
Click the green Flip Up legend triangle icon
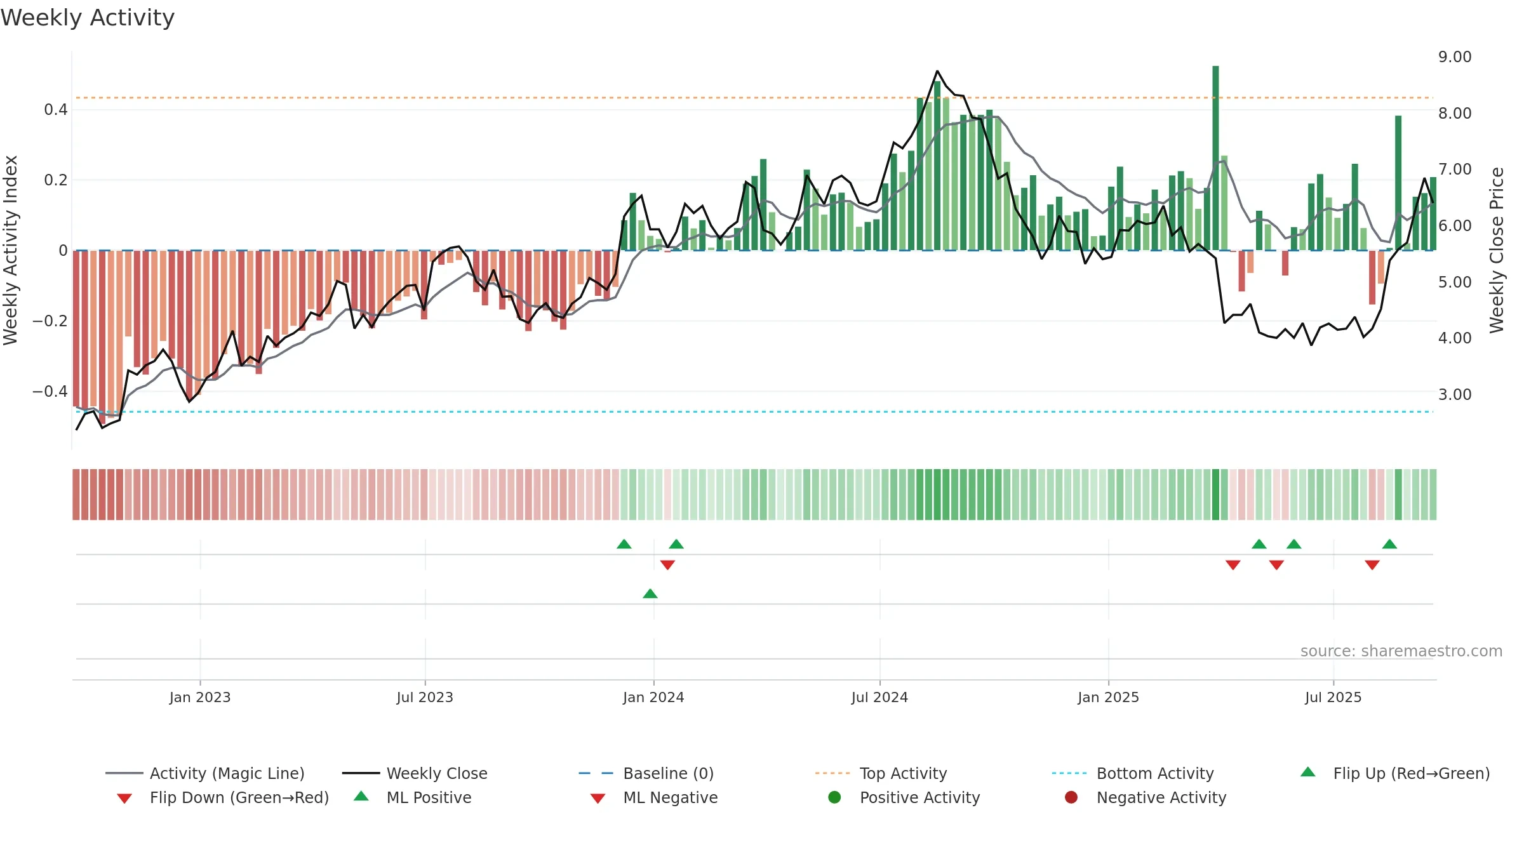1308,772
